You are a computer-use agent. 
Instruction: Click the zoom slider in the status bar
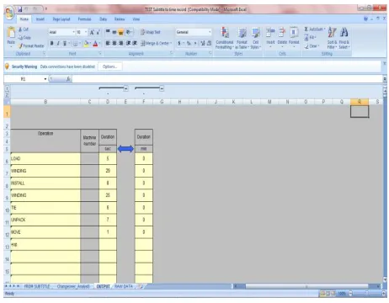[x=366, y=294]
